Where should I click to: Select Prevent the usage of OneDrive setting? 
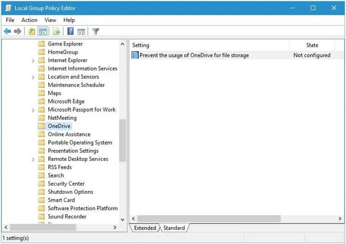194,55
